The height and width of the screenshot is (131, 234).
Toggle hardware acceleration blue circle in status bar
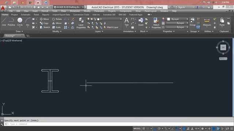(214, 128)
